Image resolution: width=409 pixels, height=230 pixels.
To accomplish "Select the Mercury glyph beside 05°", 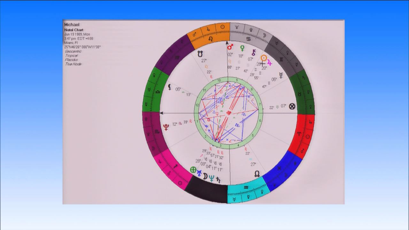I will click(281, 75).
